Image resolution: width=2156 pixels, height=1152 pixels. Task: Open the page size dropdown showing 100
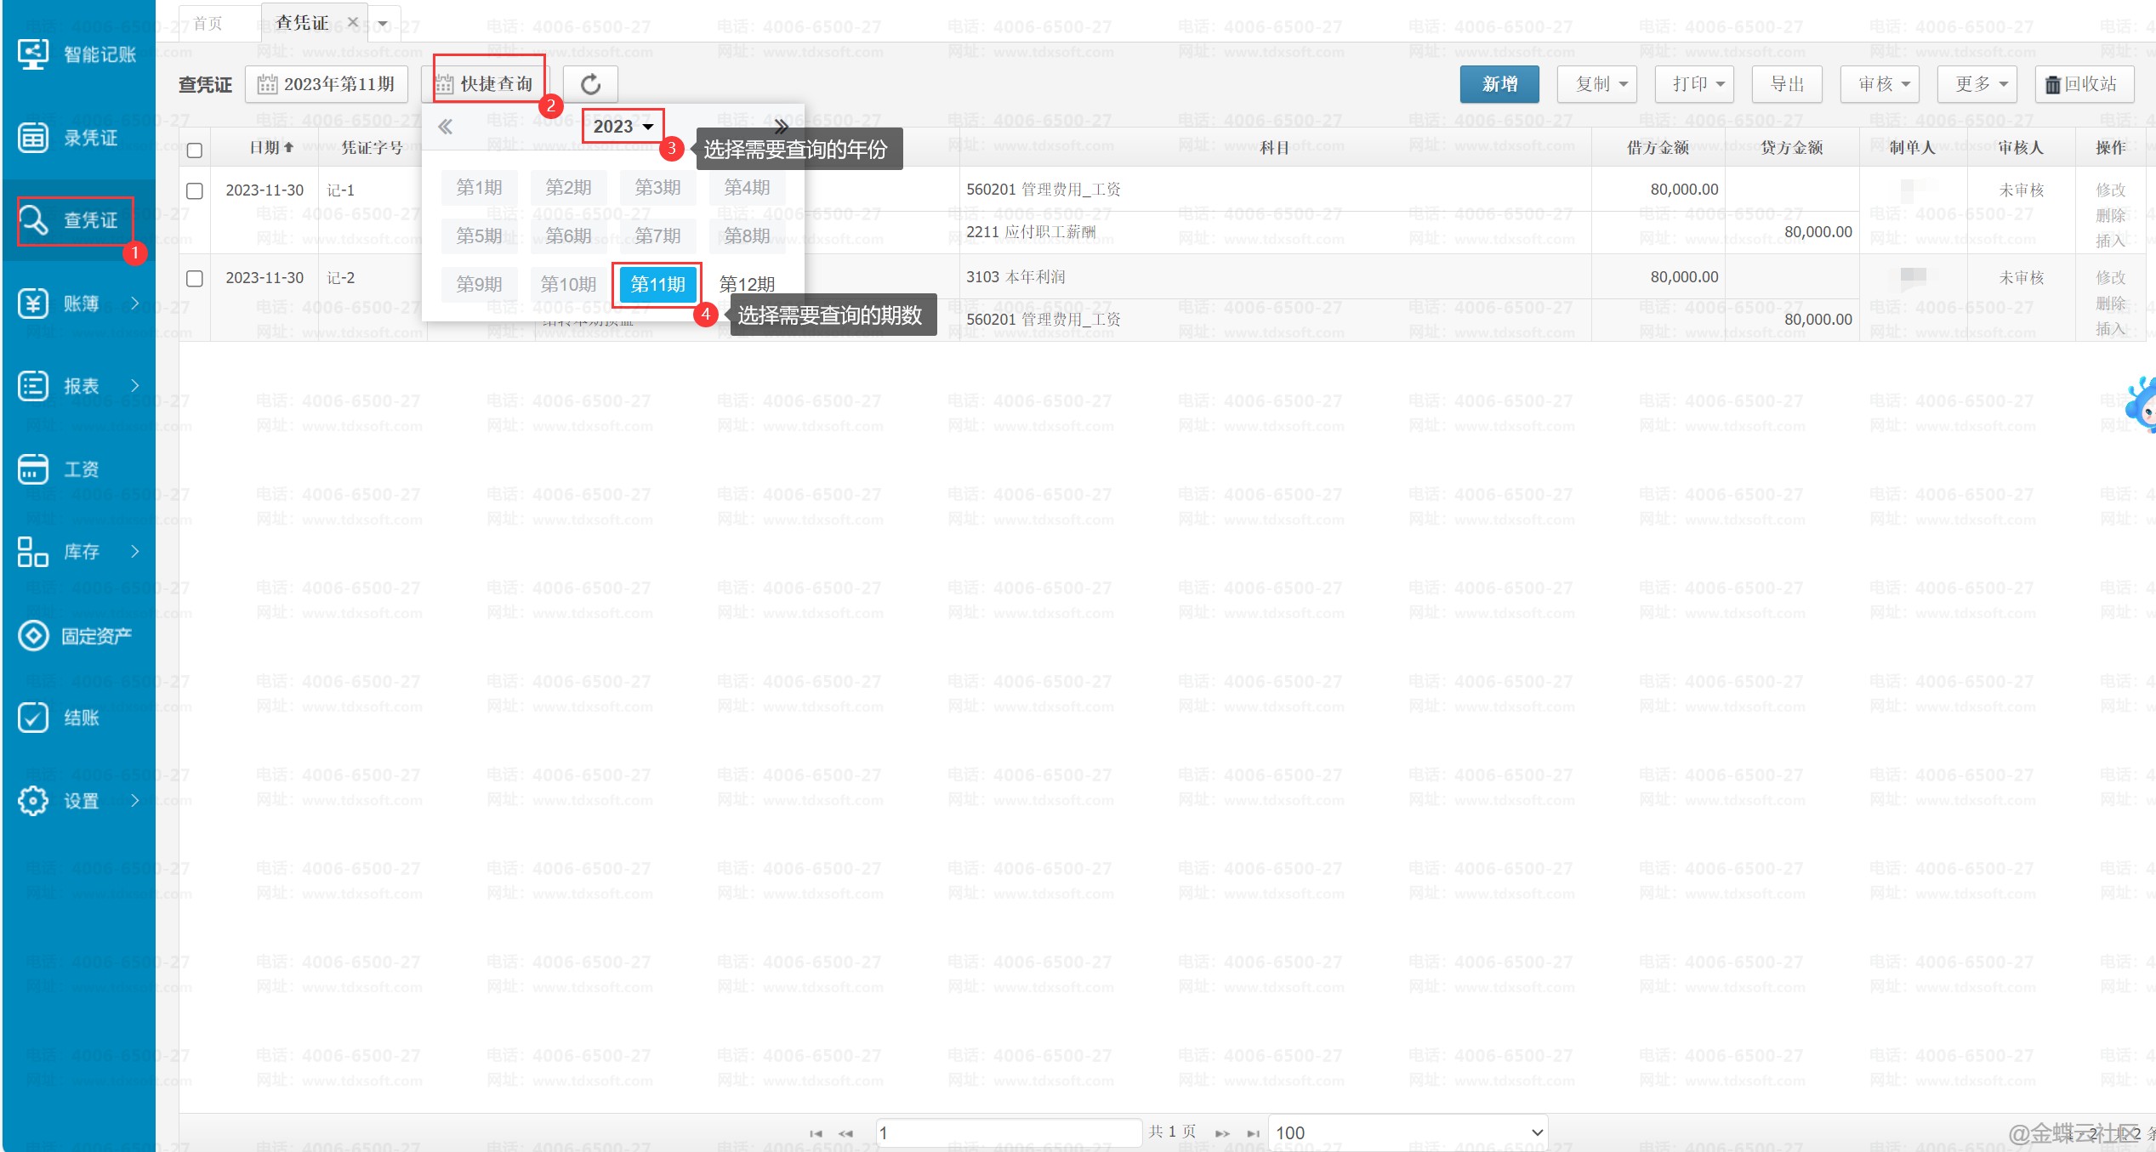(x=1408, y=1132)
